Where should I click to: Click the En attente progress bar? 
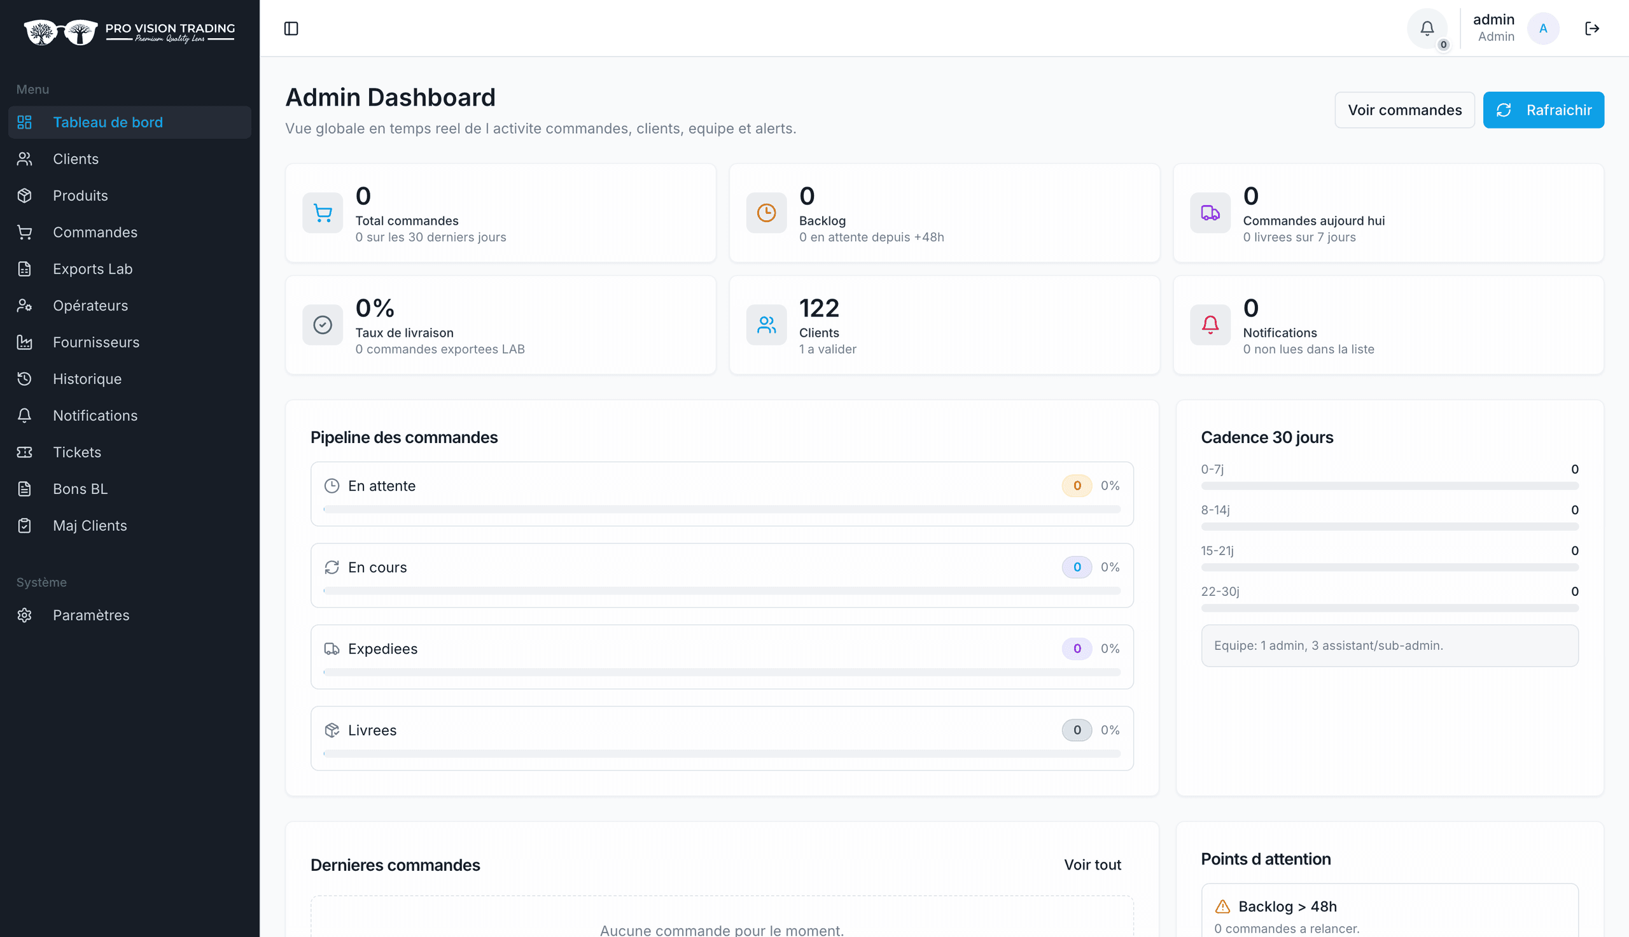(722, 510)
